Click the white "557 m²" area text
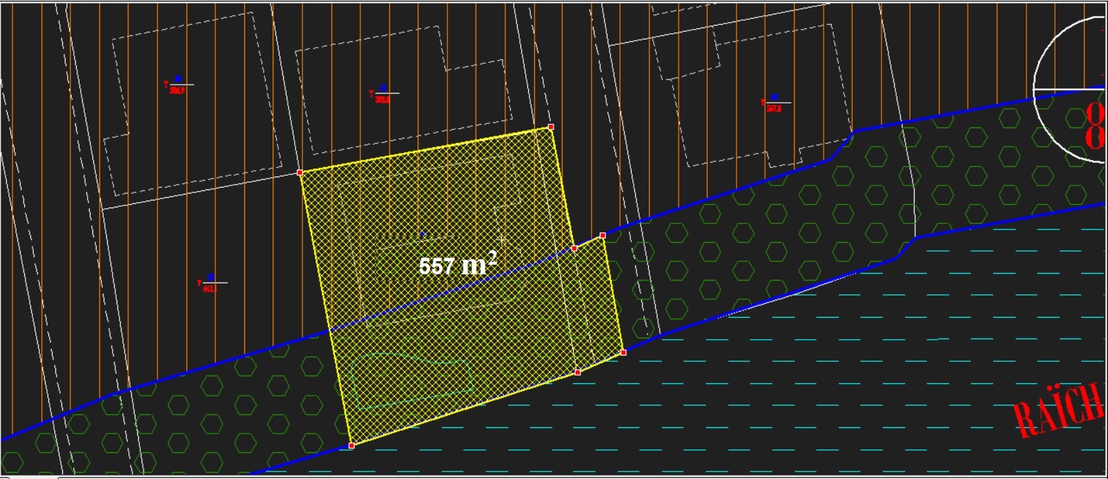The height and width of the screenshot is (479, 1108). pyautogui.click(x=457, y=264)
